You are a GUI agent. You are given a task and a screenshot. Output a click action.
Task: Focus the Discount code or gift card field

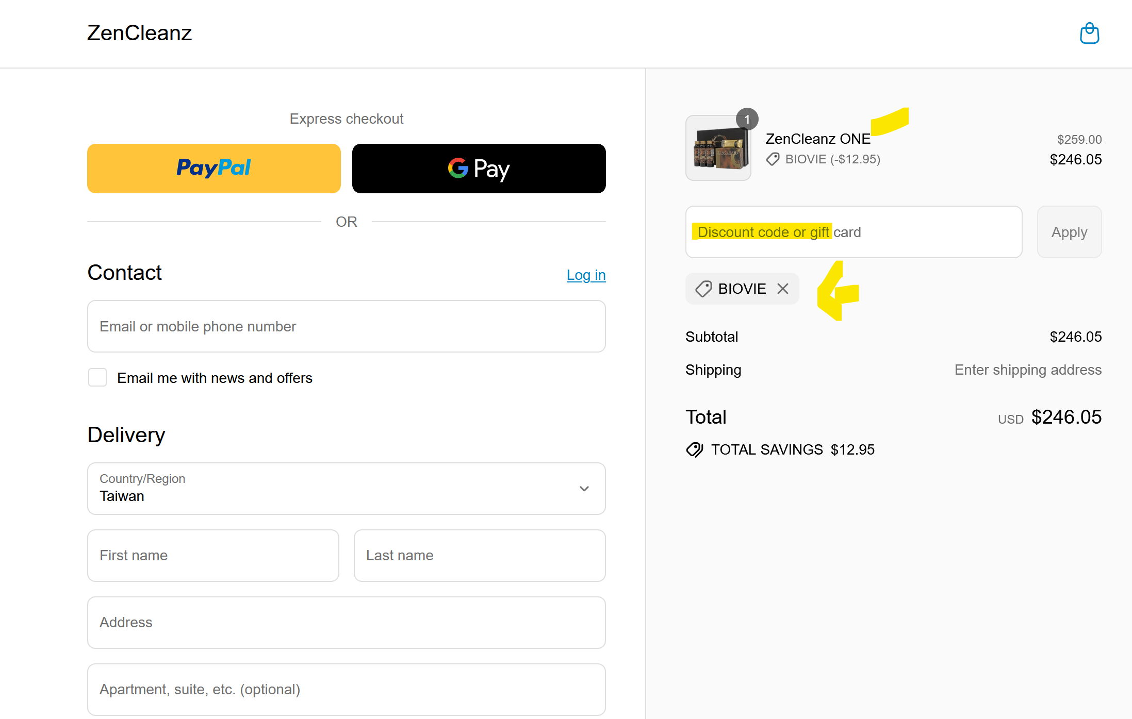click(854, 232)
